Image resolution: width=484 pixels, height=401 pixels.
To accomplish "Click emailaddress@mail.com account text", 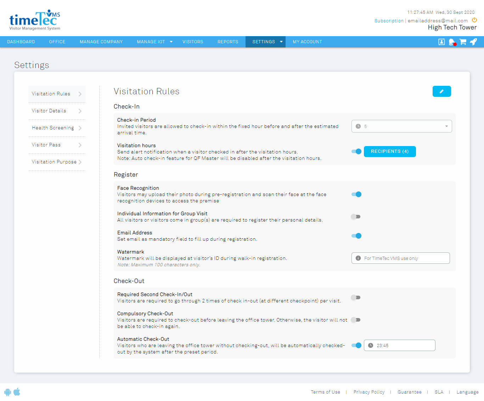I will [x=438, y=21].
